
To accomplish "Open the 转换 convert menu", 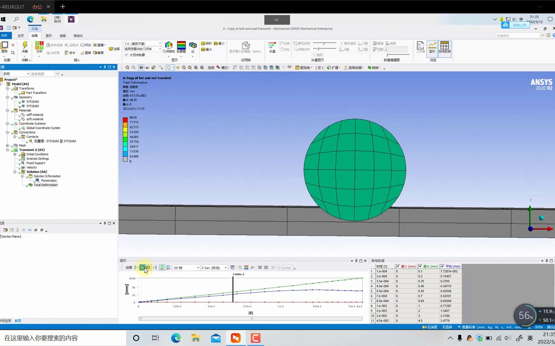I will pyautogui.click(x=374, y=68).
